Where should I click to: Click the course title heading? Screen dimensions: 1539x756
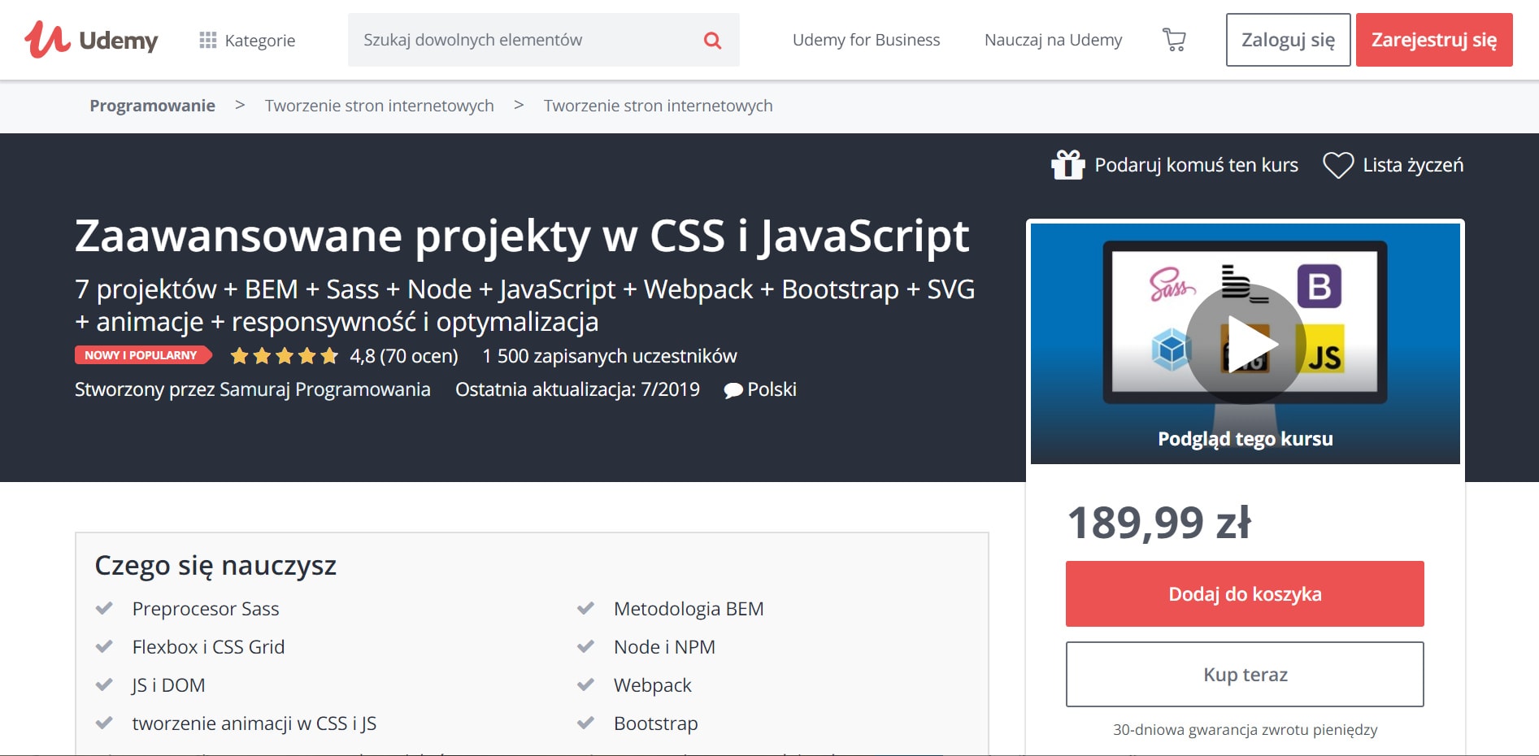click(522, 236)
